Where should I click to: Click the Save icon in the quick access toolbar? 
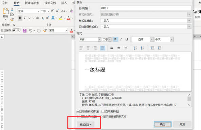coord(24,30)
